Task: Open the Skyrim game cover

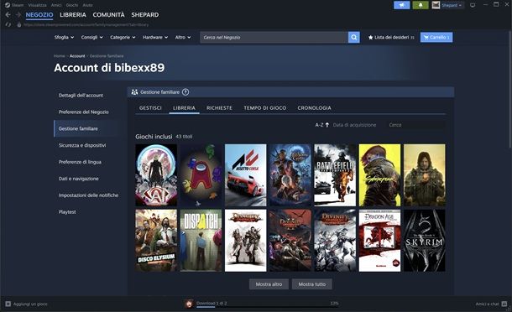Action: click(425, 240)
